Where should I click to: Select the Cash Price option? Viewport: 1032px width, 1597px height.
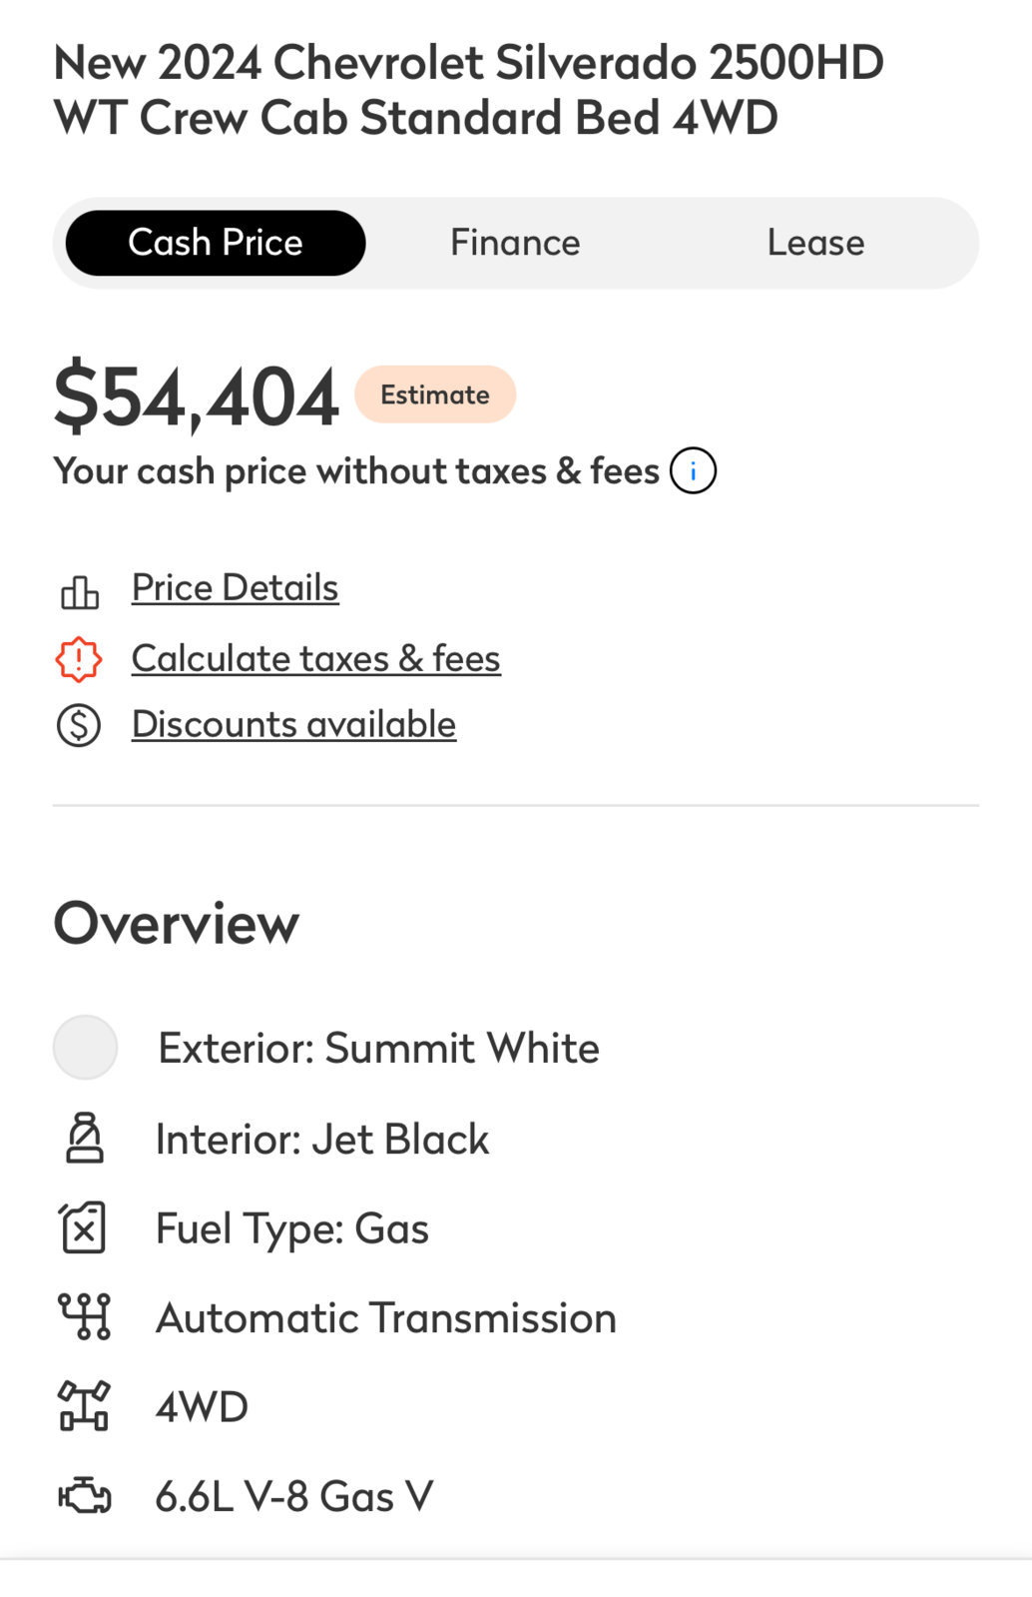pos(216,243)
